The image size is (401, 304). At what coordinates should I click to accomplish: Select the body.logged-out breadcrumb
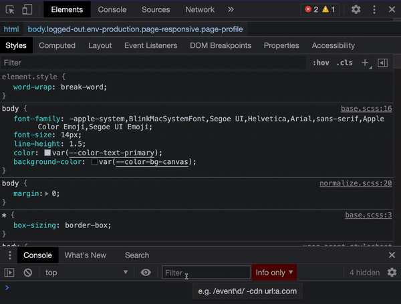pyautogui.click(x=135, y=29)
